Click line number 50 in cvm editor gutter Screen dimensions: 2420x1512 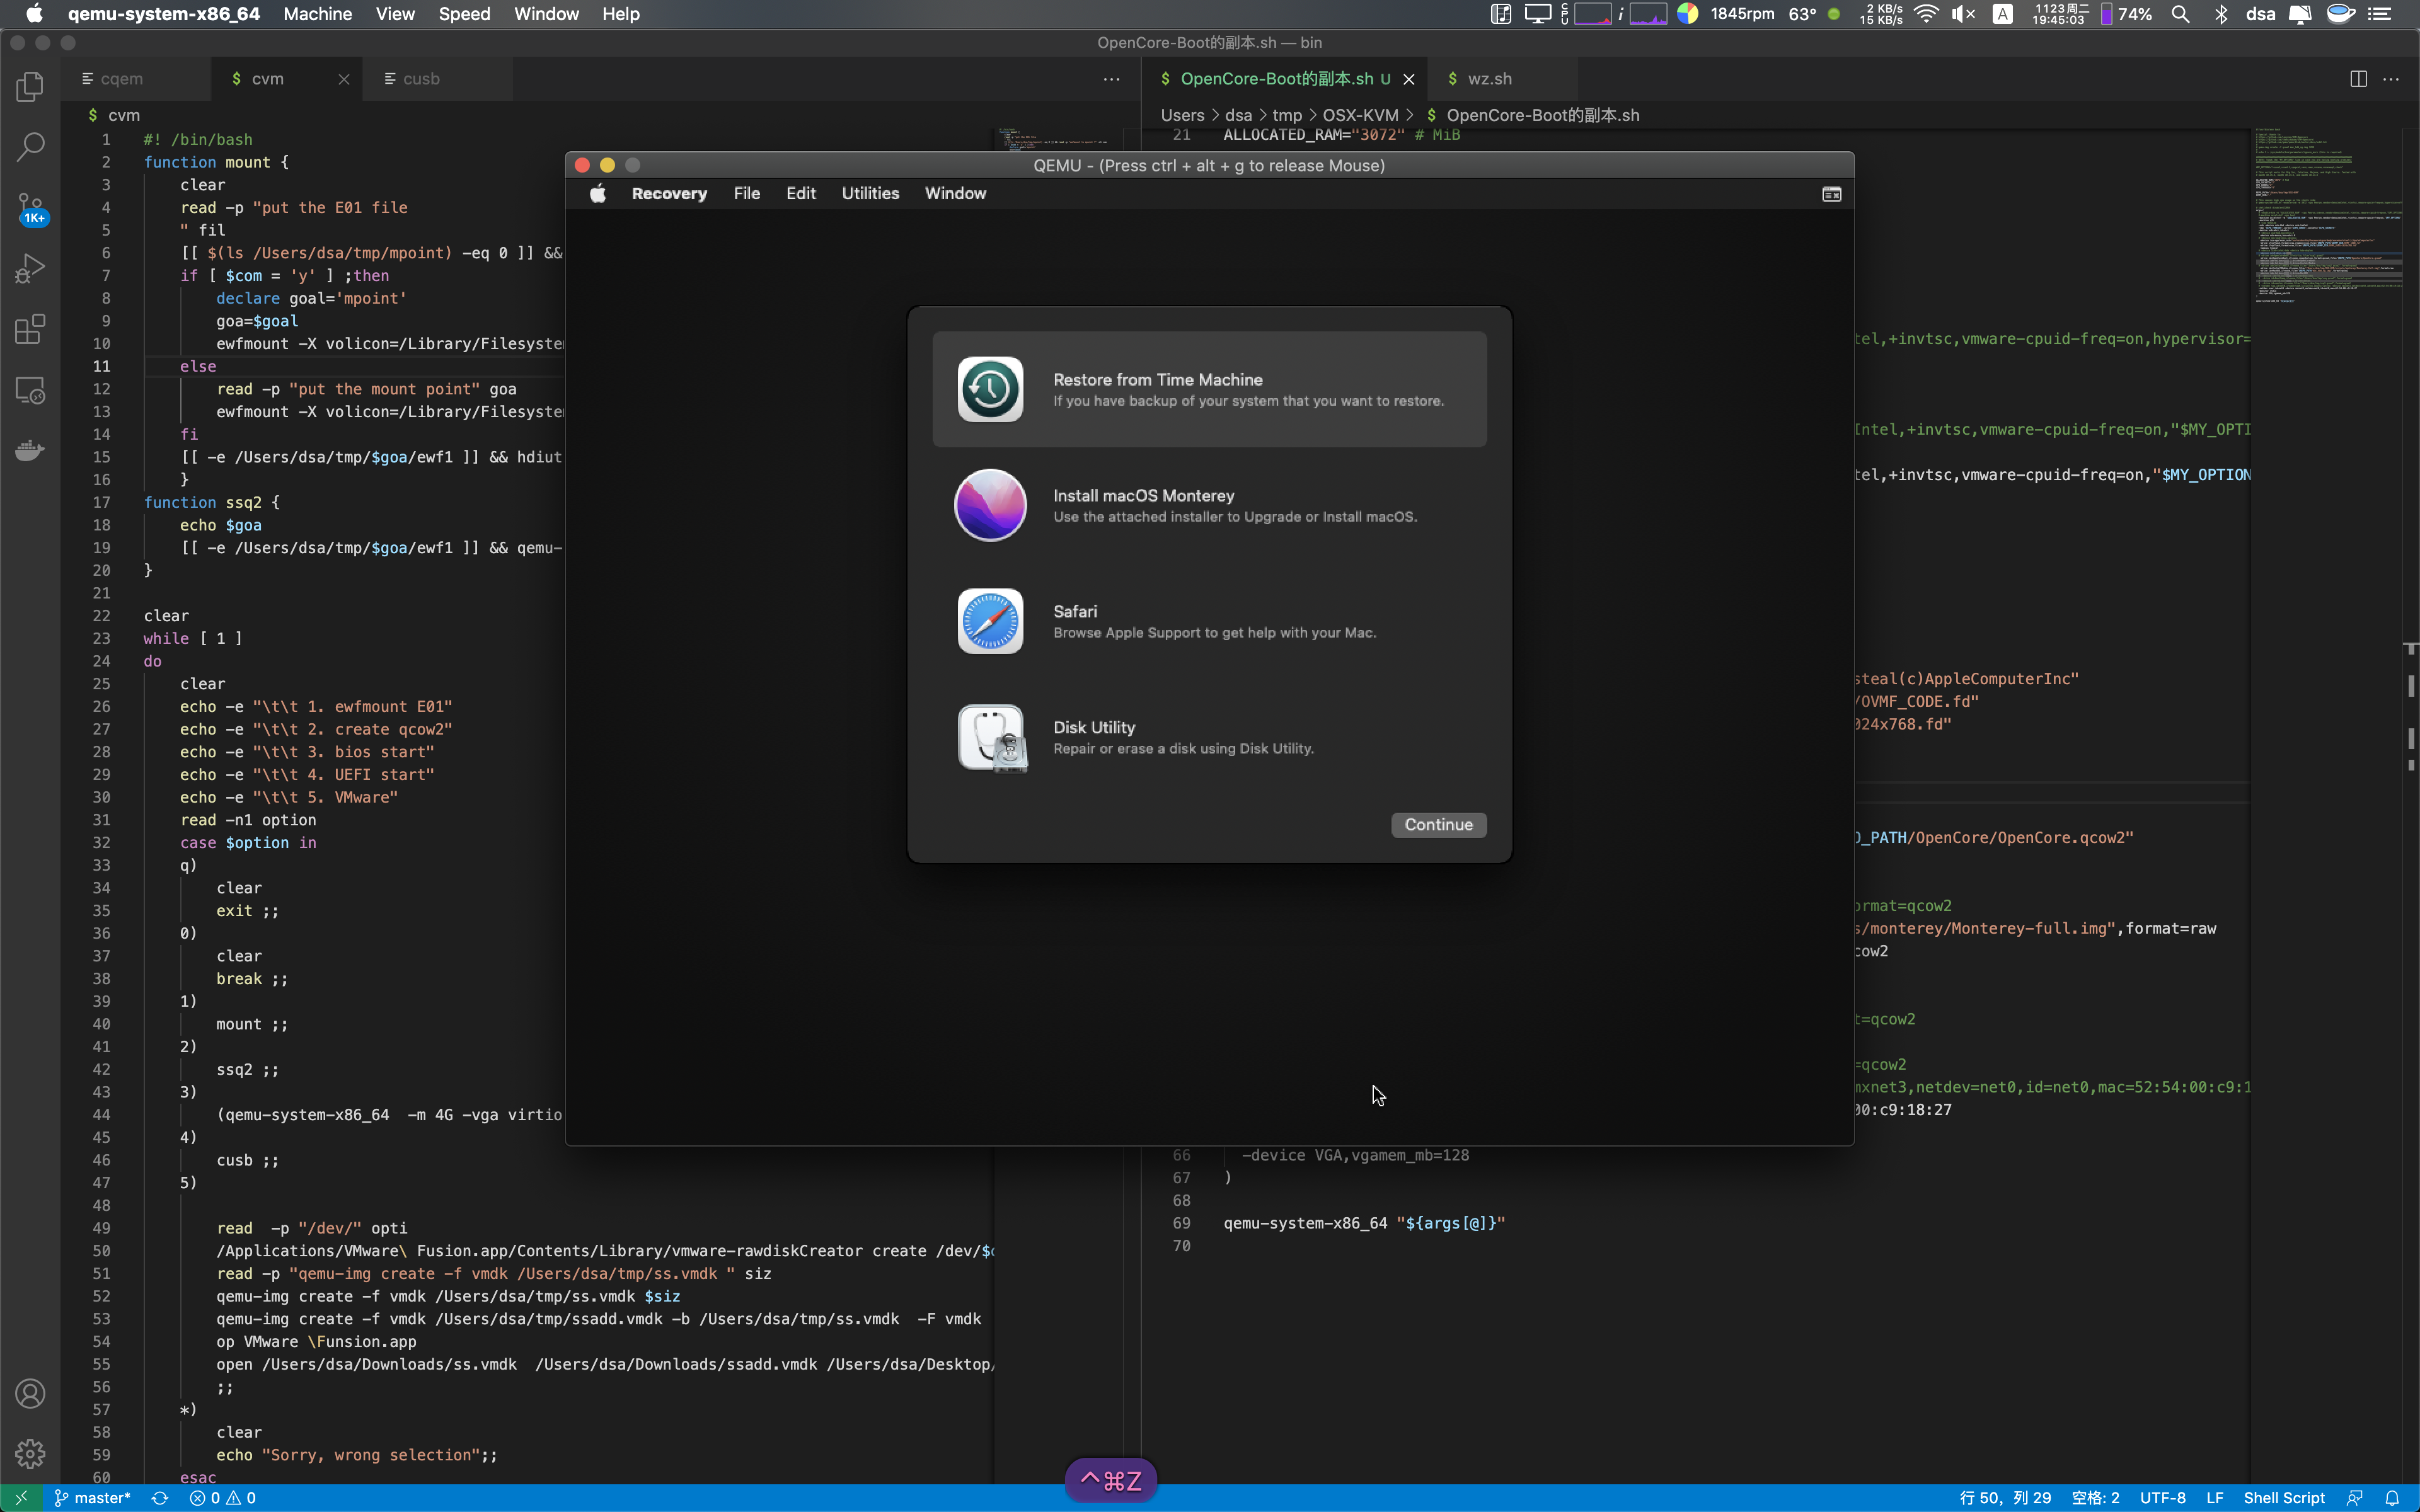pos(101,1250)
